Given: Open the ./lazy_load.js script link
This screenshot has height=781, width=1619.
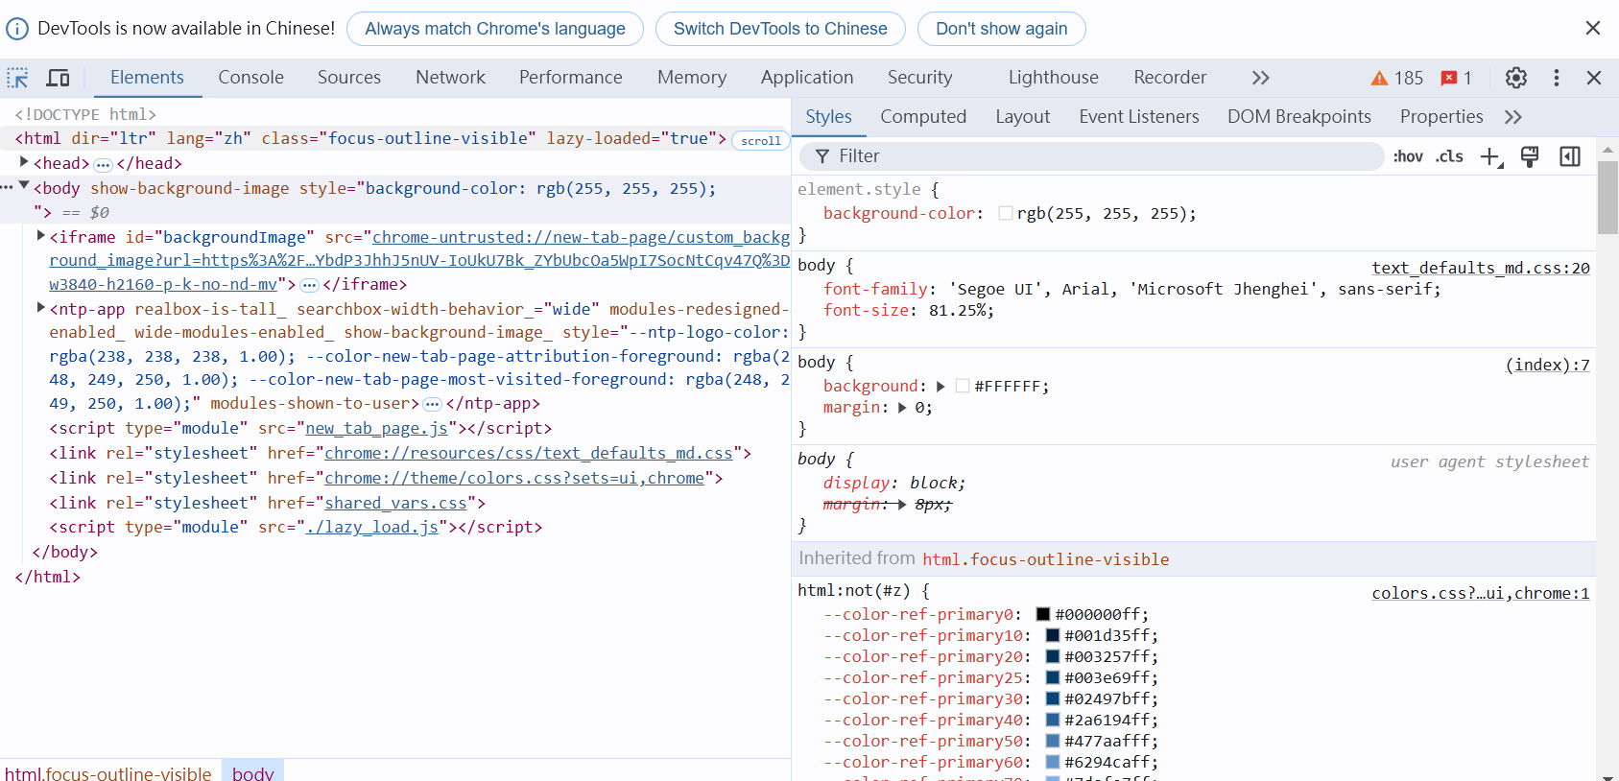Looking at the screenshot, I should (x=371, y=527).
